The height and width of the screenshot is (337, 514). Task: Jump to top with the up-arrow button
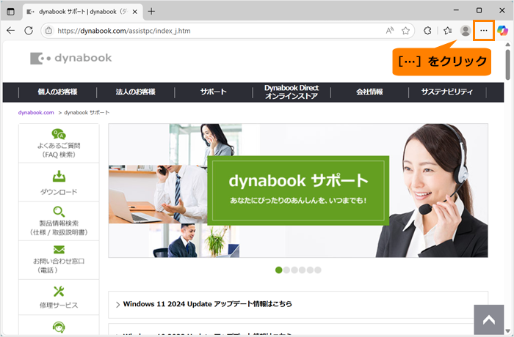click(489, 319)
